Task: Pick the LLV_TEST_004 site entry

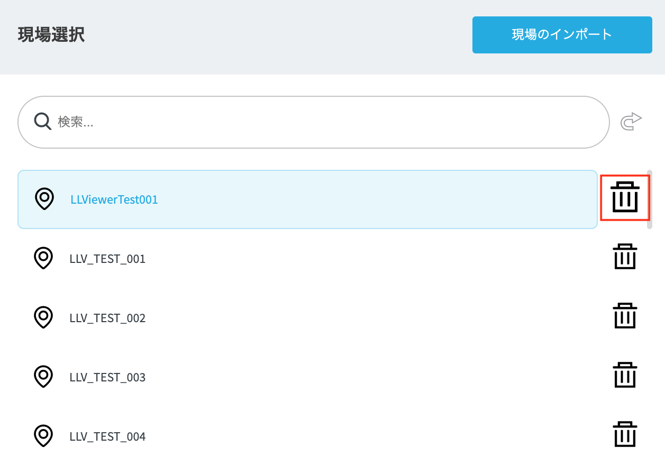Action: 107,436
